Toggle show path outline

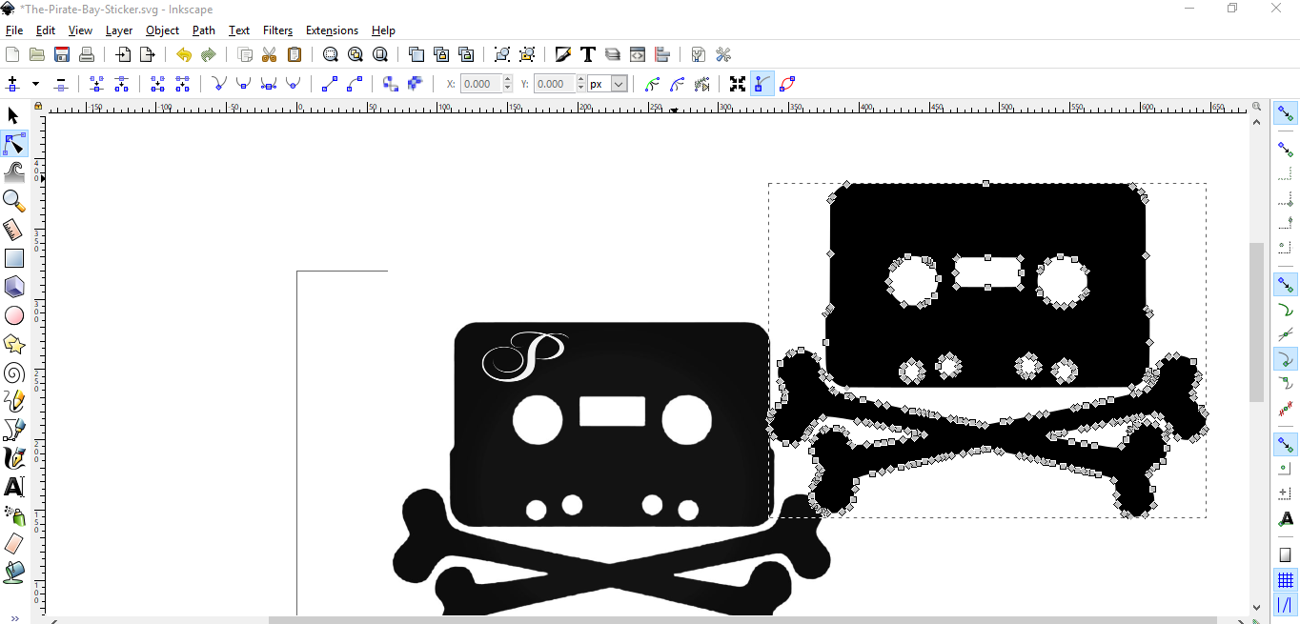[x=786, y=84]
